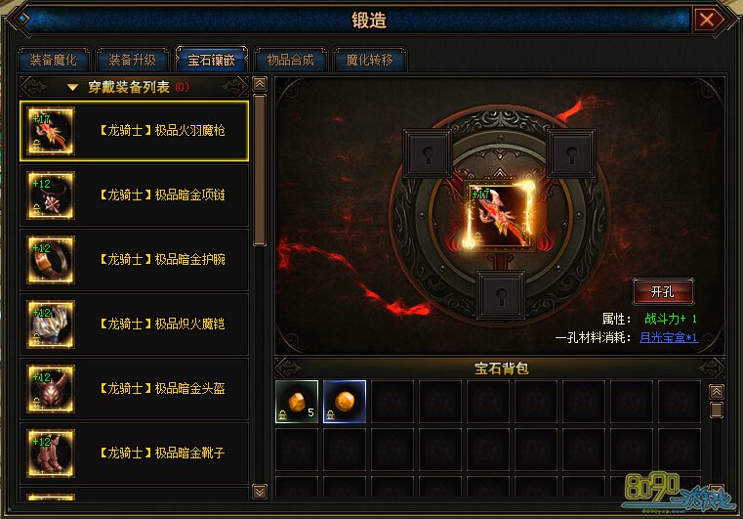Switch to the 装备升级 tab
The image size is (743, 519).
click(x=132, y=60)
